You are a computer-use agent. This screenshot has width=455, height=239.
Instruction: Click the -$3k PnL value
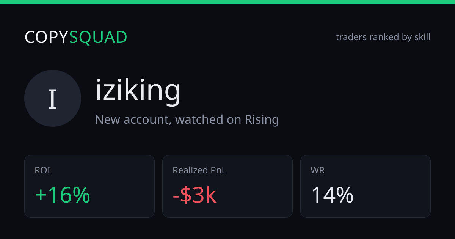coord(195,195)
